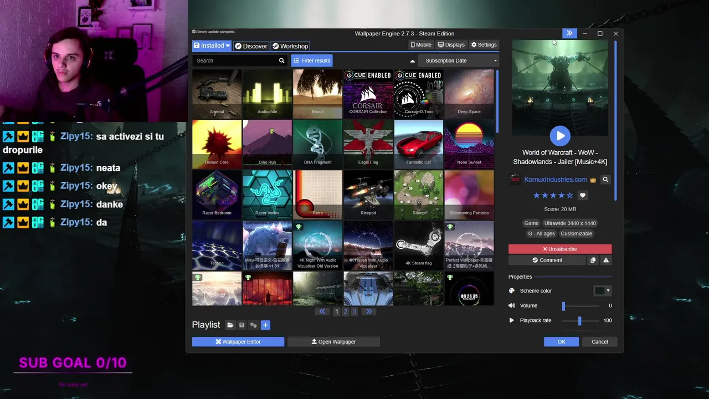Image resolution: width=709 pixels, height=399 pixels.
Task: Open playlist folder icon
Action: (x=230, y=325)
